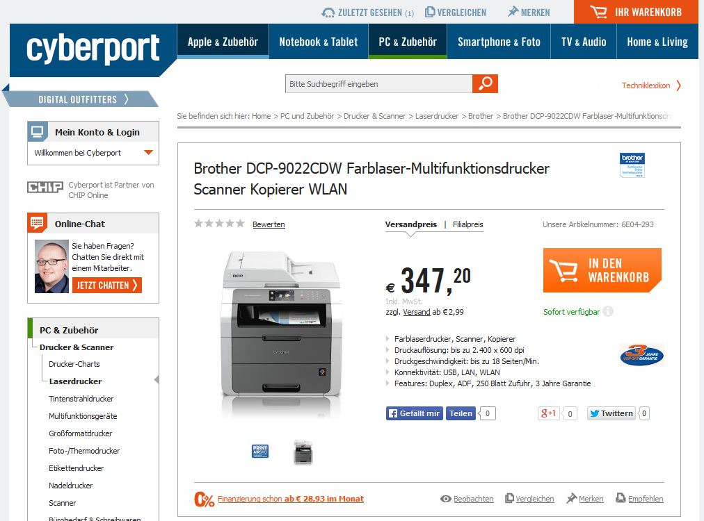Expand the 'Willkommen bei Cyberport' dropdown
Image resolution: width=704 pixels, height=521 pixels.
point(148,152)
